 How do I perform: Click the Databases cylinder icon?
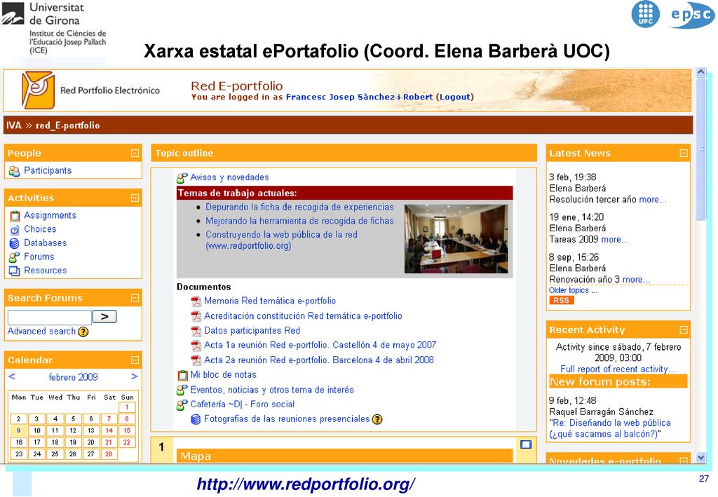click(15, 243)
